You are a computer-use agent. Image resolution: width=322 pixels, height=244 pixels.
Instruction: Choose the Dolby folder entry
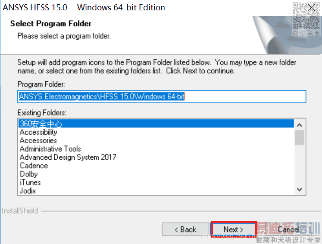pyautogui.click(x=29, y=174)
